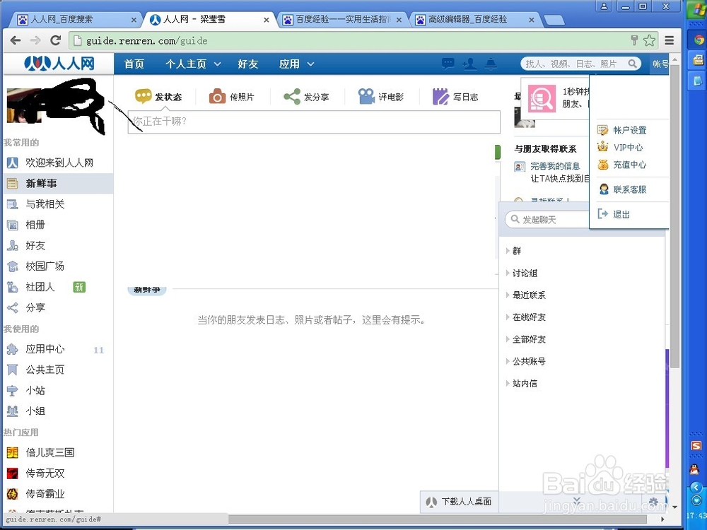This screenshot has width=707, height=530.
Task: Select 传照片 upload photo option
Action: tap(232, 96)
